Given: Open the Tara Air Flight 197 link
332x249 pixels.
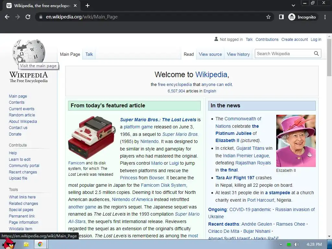Looking at the screenshot, I should 235,178.
